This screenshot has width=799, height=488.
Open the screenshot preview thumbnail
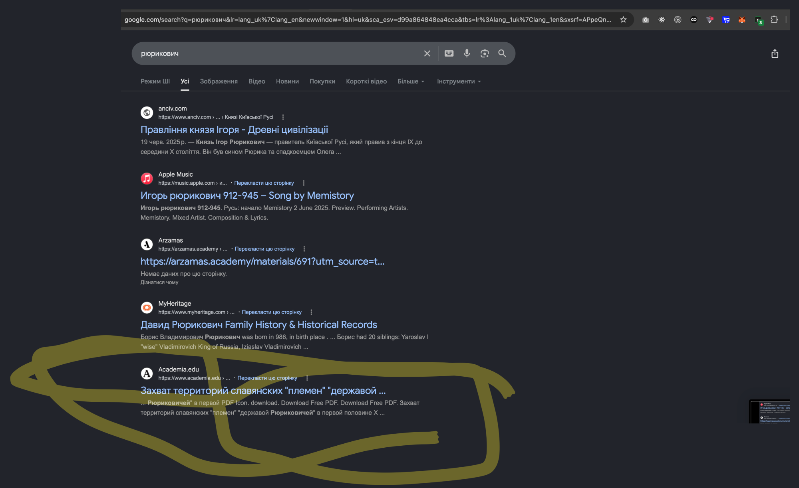(x=769, y=411)
